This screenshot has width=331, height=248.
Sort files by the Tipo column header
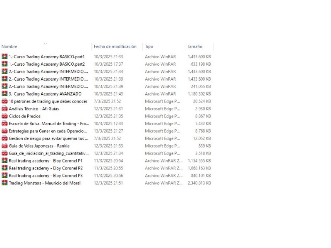click(x=149, y=47)
